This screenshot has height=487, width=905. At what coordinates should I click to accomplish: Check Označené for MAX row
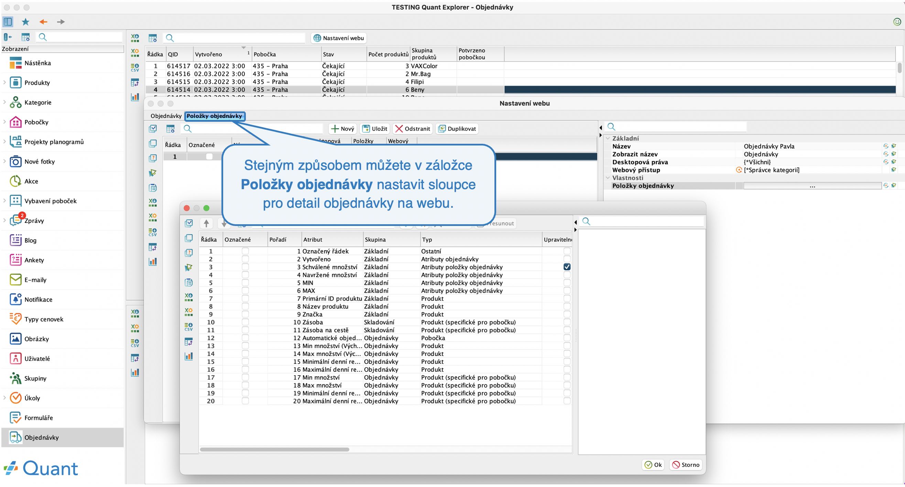click(x=245, y=291)
